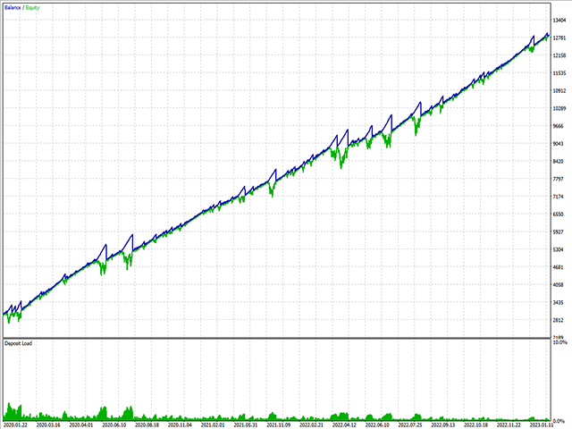Click the Balance legend label
This screenshot has width=572, height=429.
(12, 6)
